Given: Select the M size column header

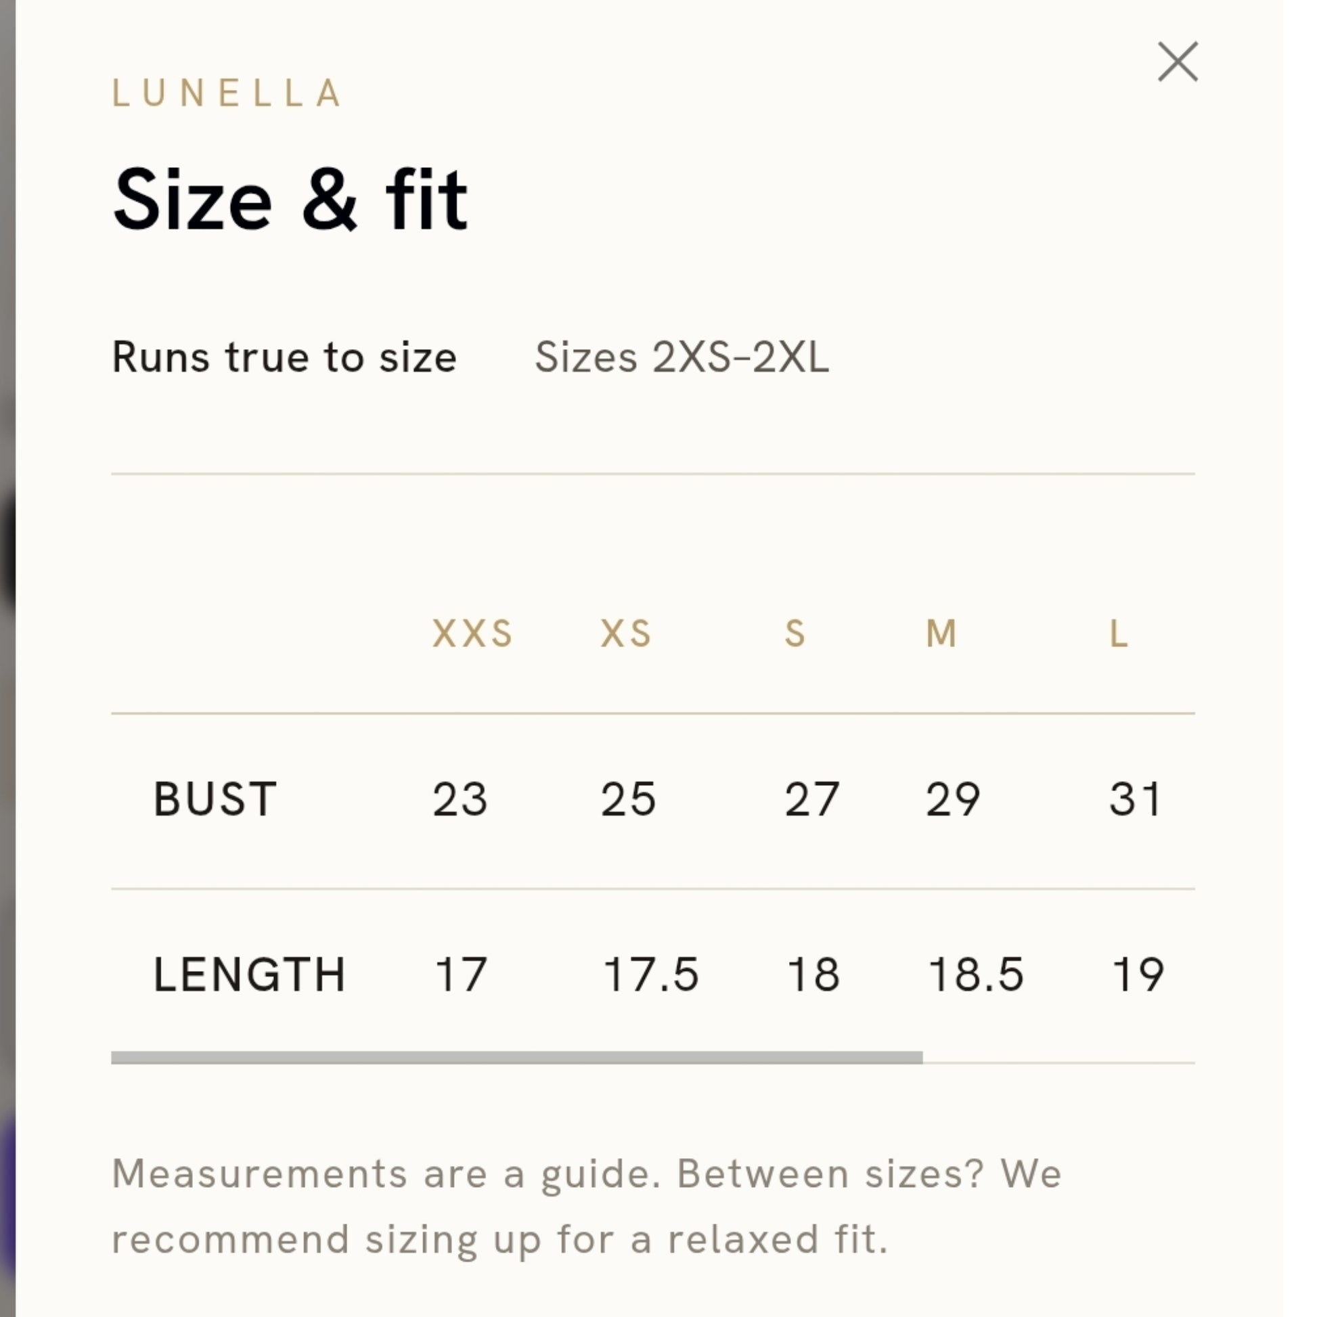Looking at the screenshot, I should click(941, 633).
